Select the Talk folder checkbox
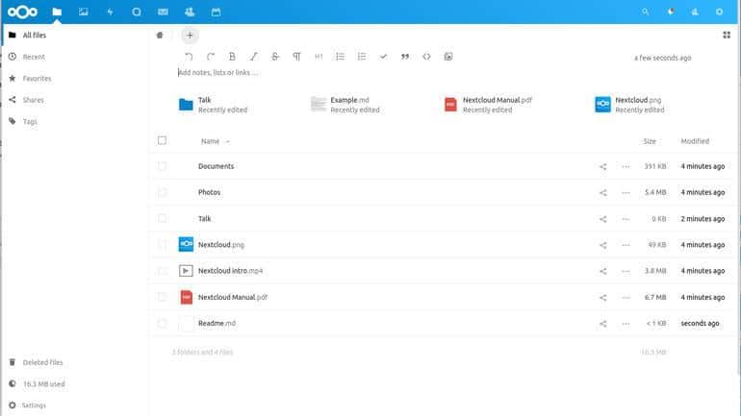The image size is (741, 416). point(162,218)
